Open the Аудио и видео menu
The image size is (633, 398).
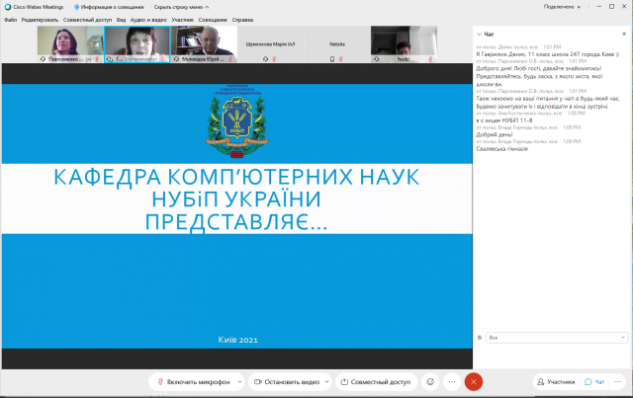(x=147, y=19)
